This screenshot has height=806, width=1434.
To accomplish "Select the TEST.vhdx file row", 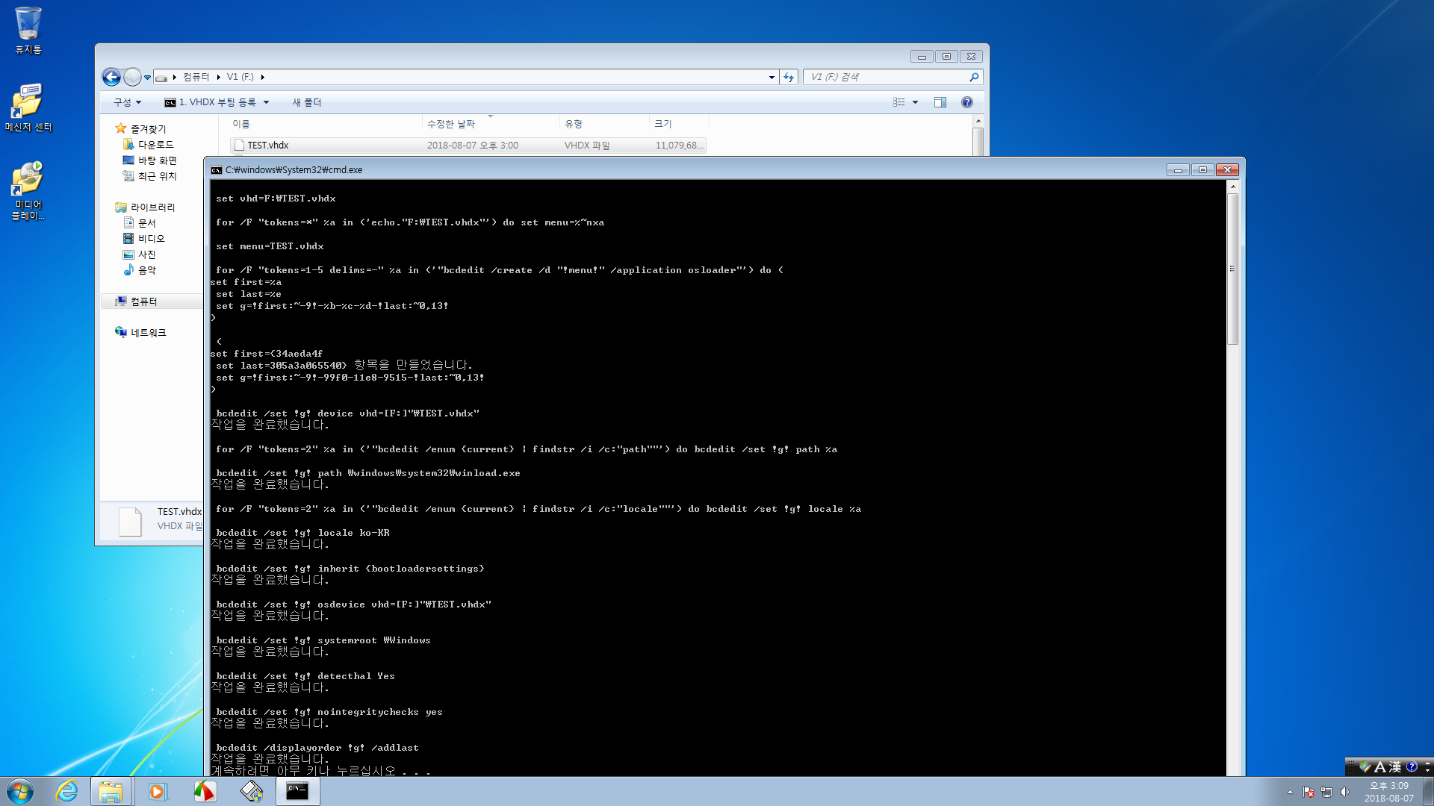I will click(x=468, y=146).
